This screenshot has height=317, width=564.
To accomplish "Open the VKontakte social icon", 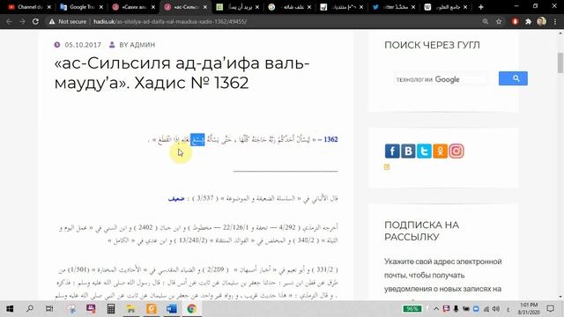I will click(408, 151).
